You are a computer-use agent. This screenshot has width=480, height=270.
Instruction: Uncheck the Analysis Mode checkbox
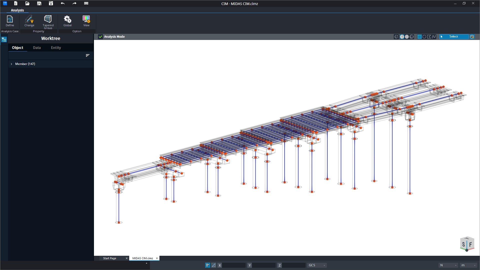[x=100, y=36]
